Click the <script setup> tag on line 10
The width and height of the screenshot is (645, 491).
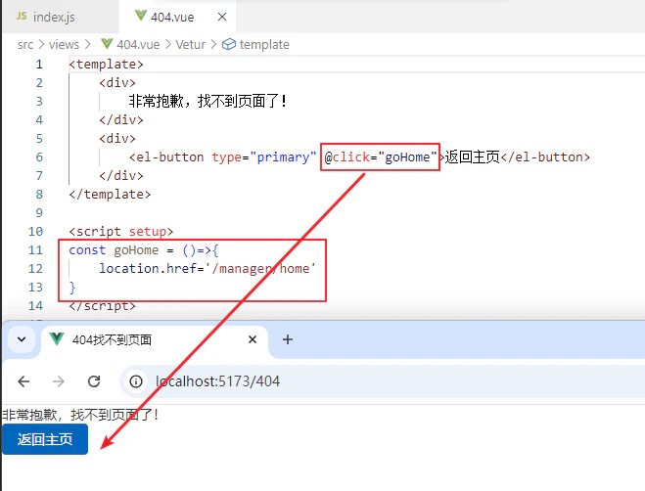point(121,232)
